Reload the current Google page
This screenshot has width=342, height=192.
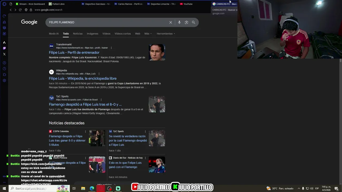20,10
